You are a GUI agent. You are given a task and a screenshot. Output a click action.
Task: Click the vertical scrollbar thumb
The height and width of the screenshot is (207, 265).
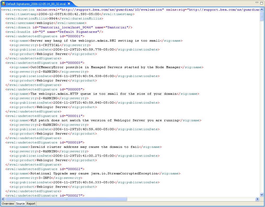(262, 16)
